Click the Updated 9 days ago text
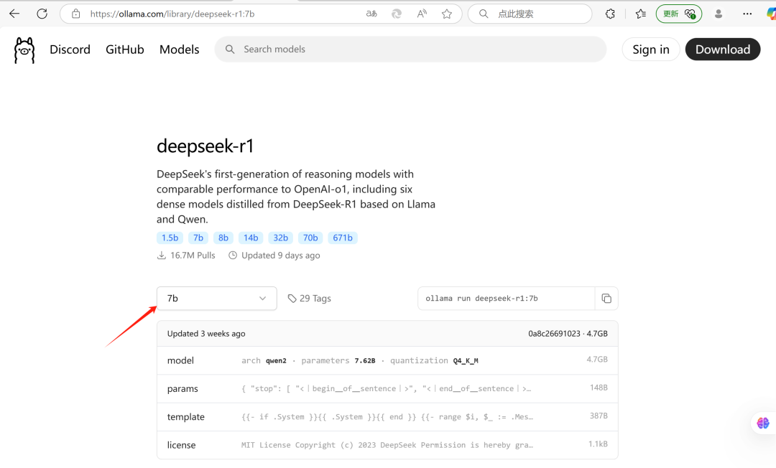 pos(281,256)
